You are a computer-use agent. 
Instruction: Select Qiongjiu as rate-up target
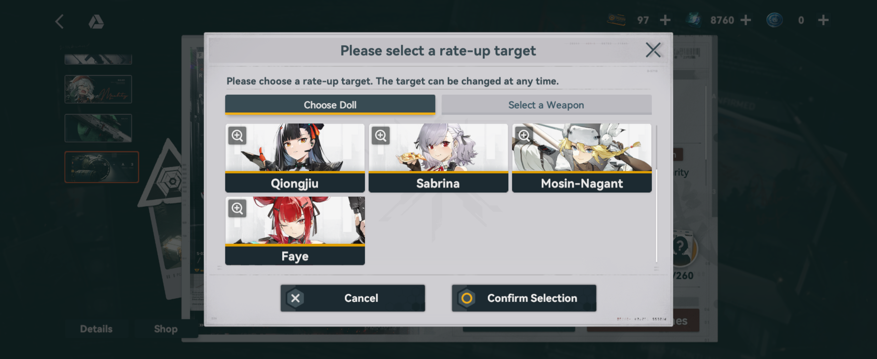point(295,158)
